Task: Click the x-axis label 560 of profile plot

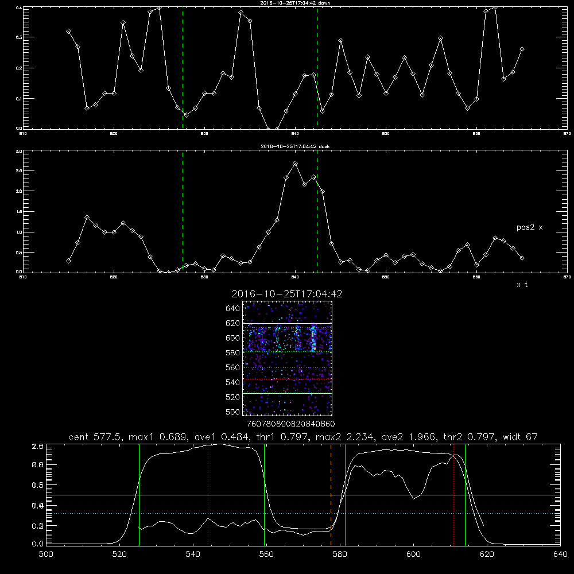Action: [x=266, y=554]
